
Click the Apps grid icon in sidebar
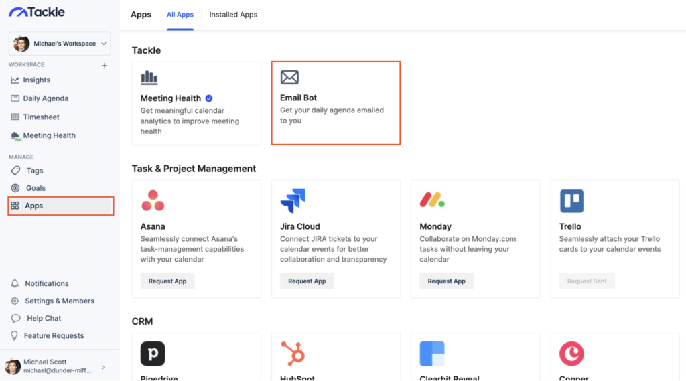coord(15,206)
